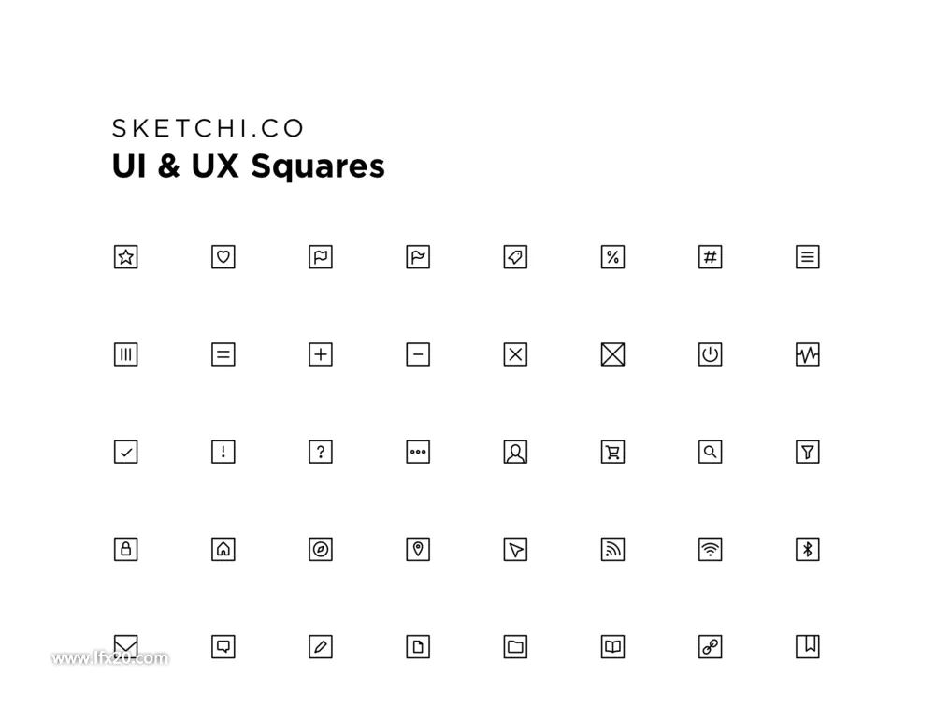Click the chain link icon
Screen dimensions: 935x707
(x=711, y=646)
